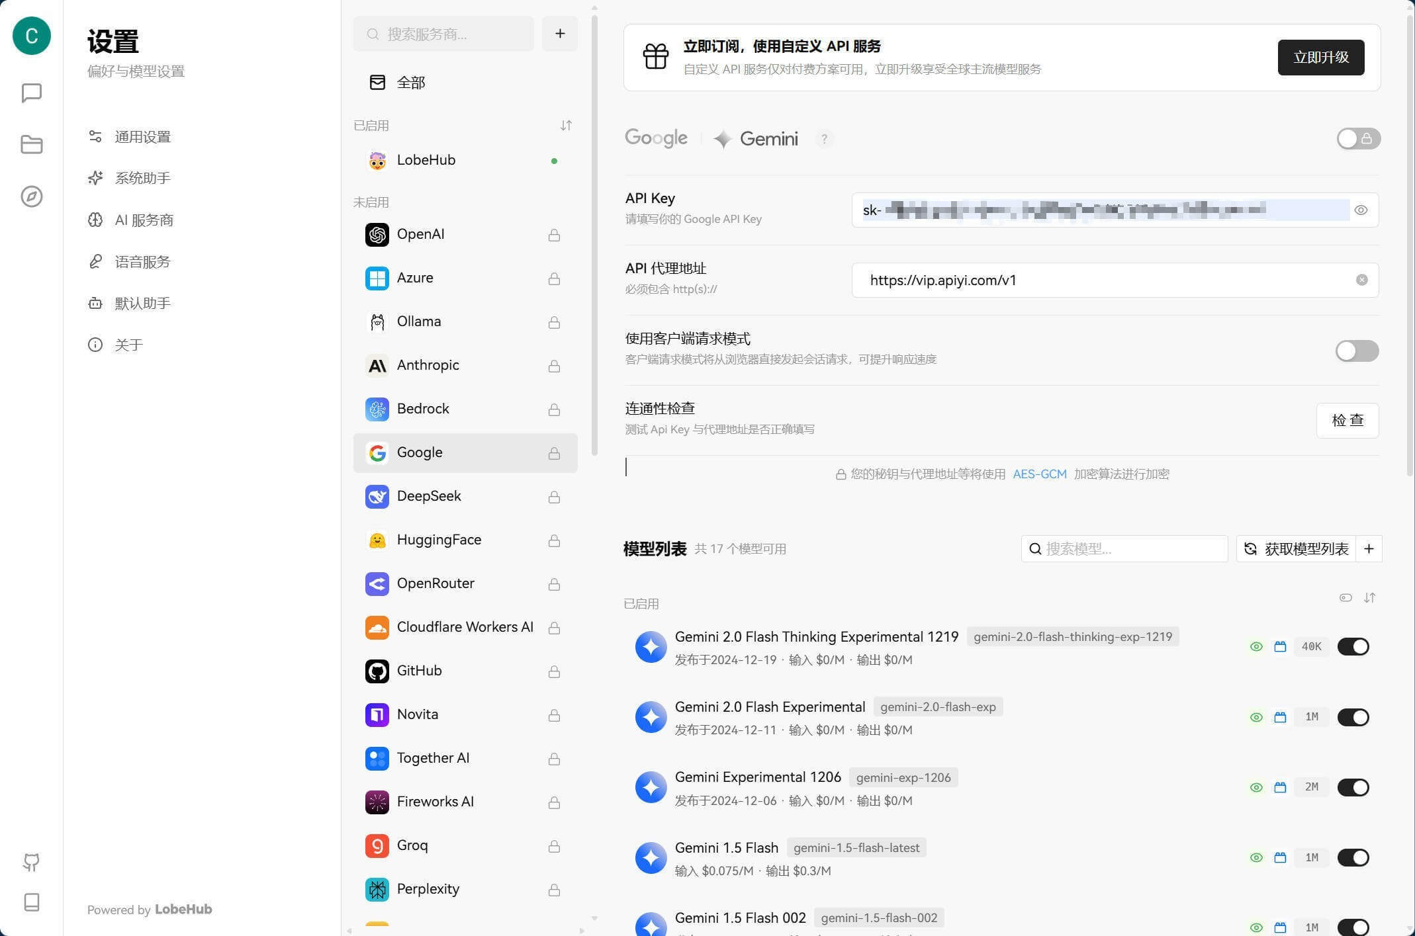Click Gemini 2.0 Flash Thinking model star icon
The width and height of the screenshot is (1415, 936).
coord(651,647)
